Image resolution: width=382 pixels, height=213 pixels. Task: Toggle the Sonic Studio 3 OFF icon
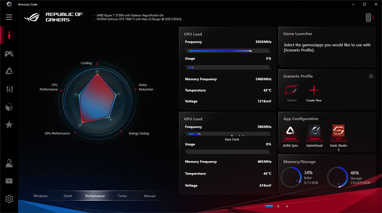(x=338, y=132)
